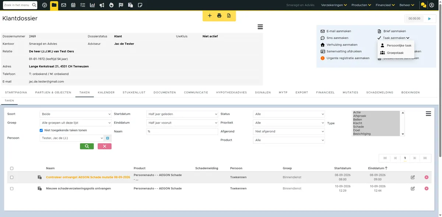442x217 pixels.
Task: Click the plus icon in yellow toolbar
Action: pos(210,15)
